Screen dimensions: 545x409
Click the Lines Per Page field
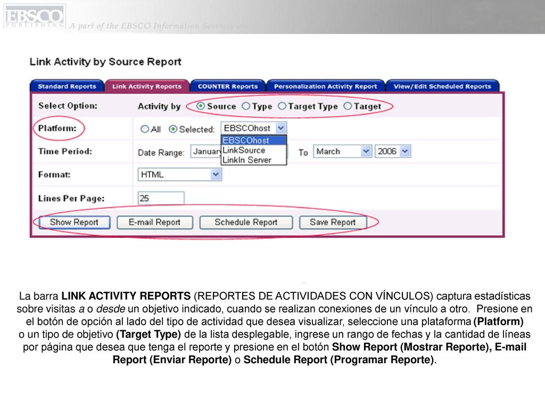point(161,198)
